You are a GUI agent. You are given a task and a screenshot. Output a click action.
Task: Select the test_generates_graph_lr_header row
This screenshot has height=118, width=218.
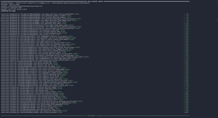click(36, 16)
